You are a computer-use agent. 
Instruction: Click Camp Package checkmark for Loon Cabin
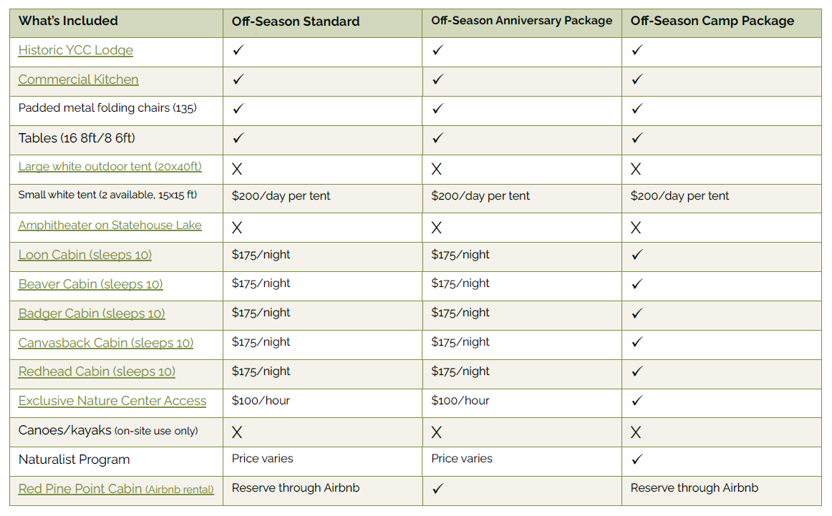coord(637,255)
